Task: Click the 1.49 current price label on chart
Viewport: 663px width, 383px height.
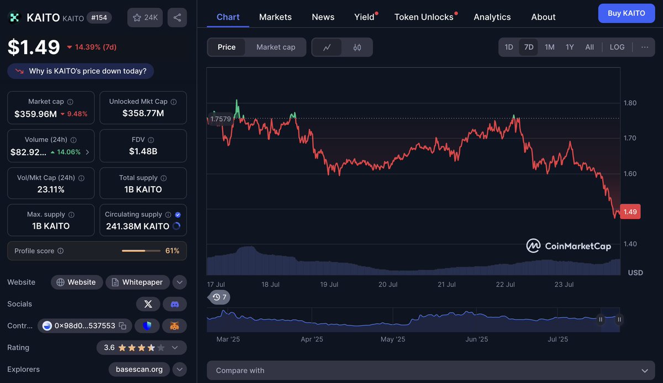Action: coord(630,212)
